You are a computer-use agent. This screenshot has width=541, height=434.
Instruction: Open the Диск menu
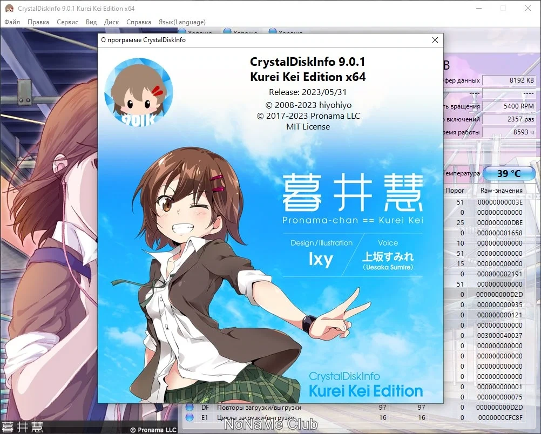click(111, 22)
